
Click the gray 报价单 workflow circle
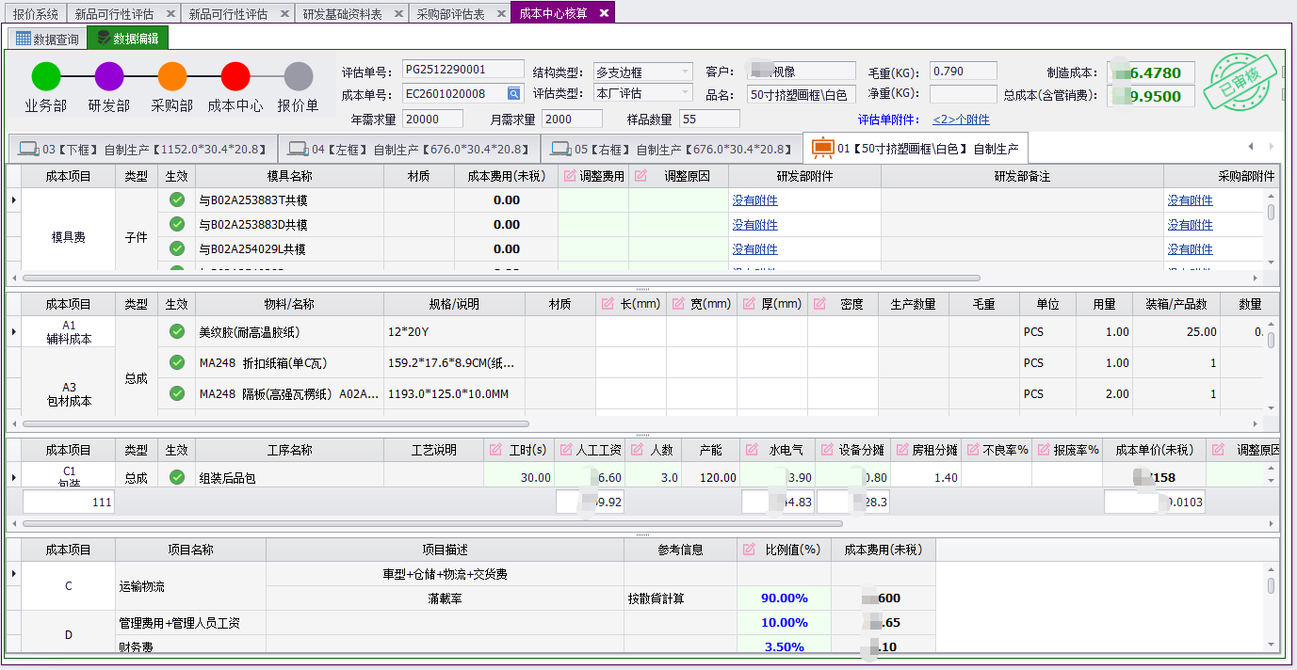(299, 76)
